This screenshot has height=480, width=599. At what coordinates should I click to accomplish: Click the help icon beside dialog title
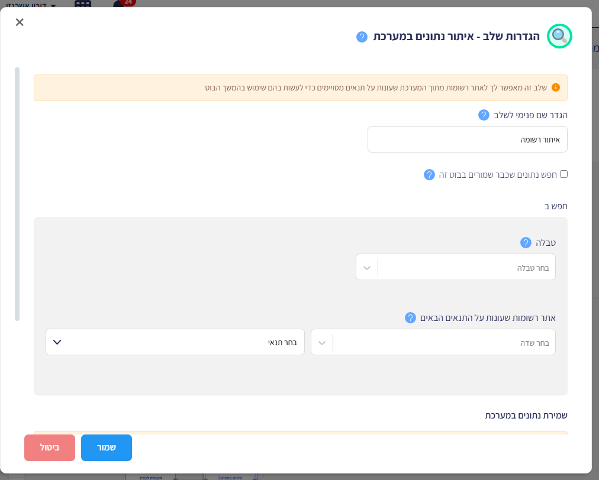pyautogui.click(x=362, y=37)
